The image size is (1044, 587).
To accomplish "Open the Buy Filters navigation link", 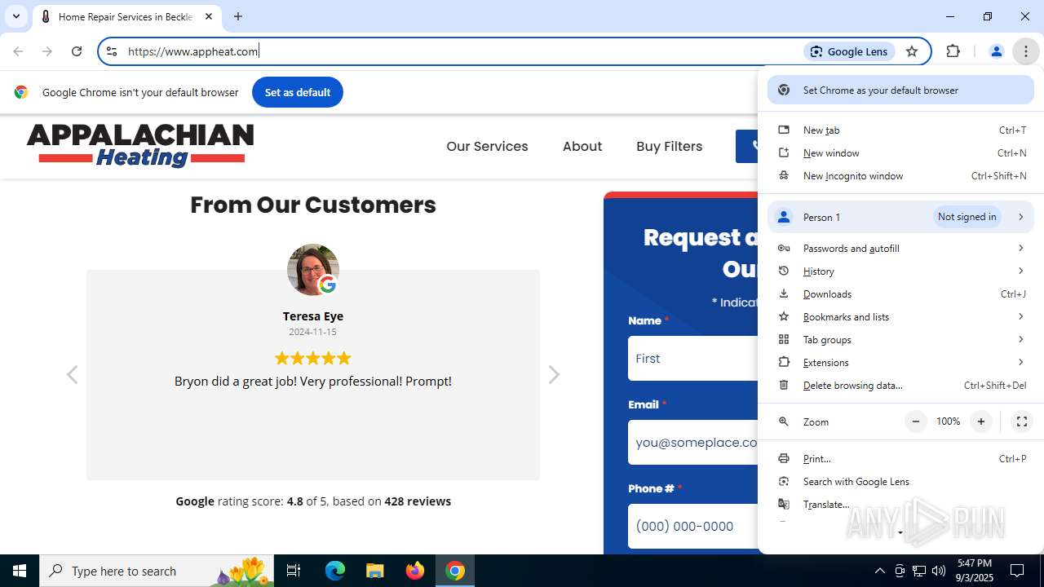I will [670, 147].
